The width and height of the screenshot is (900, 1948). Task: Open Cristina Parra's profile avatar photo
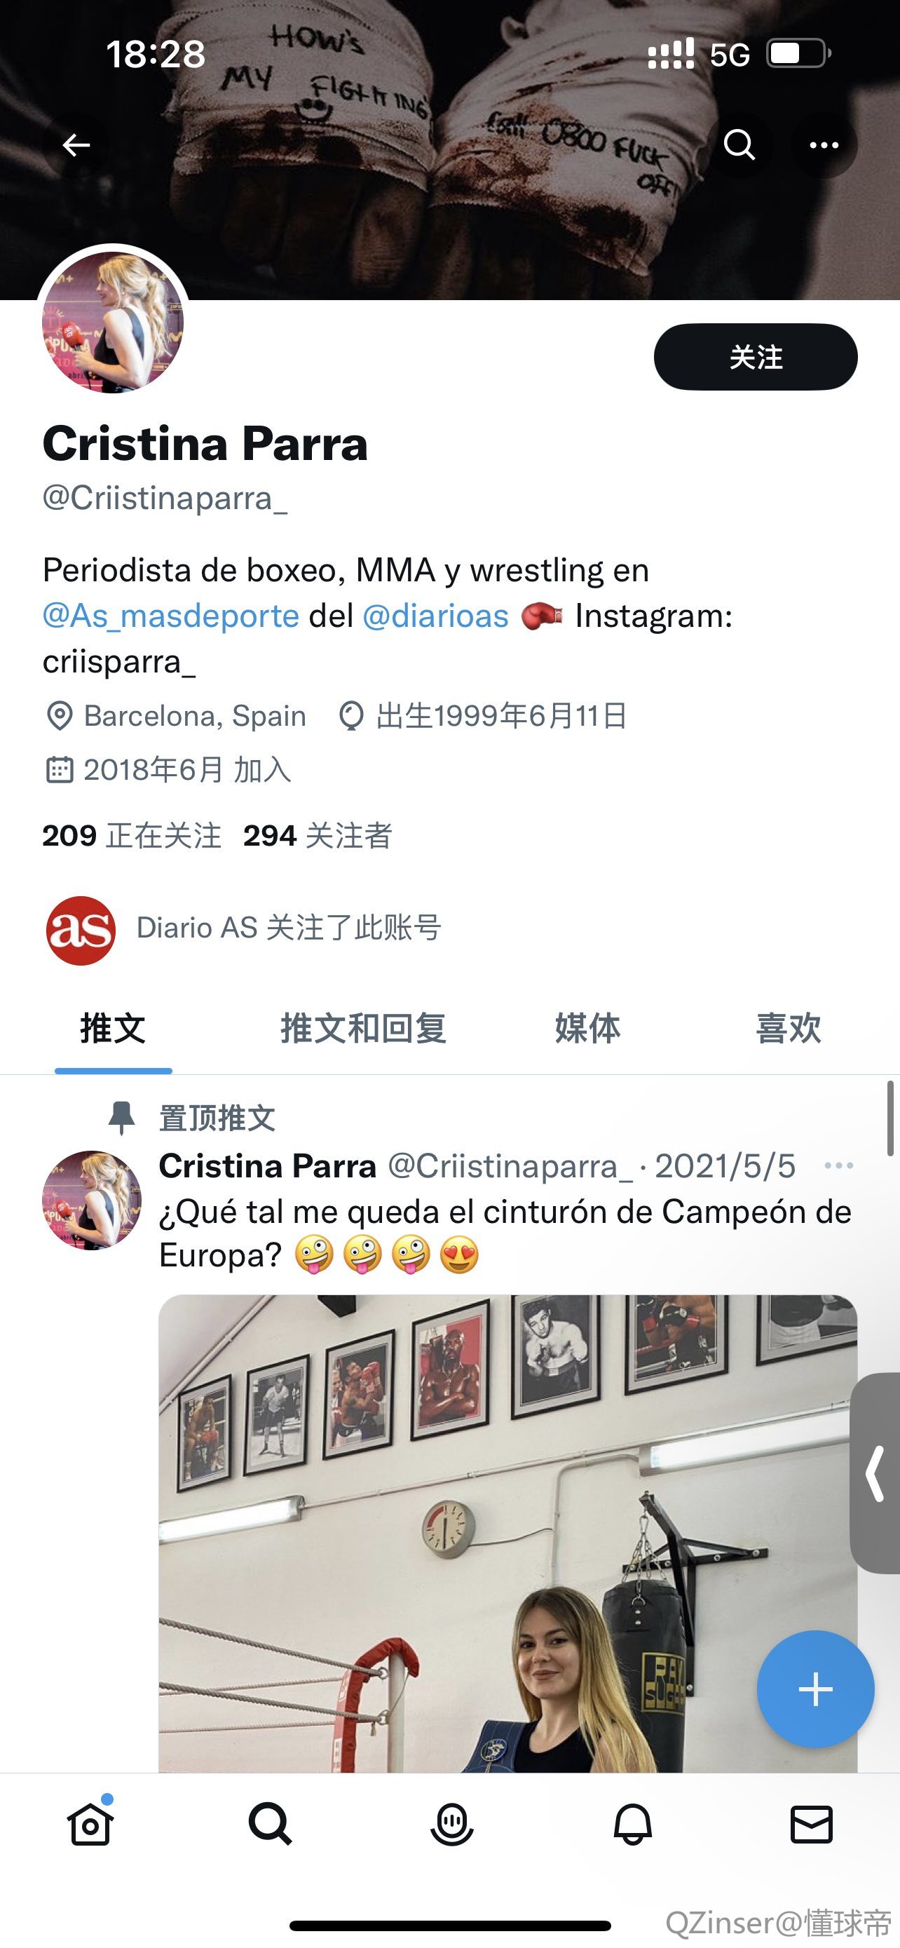pos(114,322)
